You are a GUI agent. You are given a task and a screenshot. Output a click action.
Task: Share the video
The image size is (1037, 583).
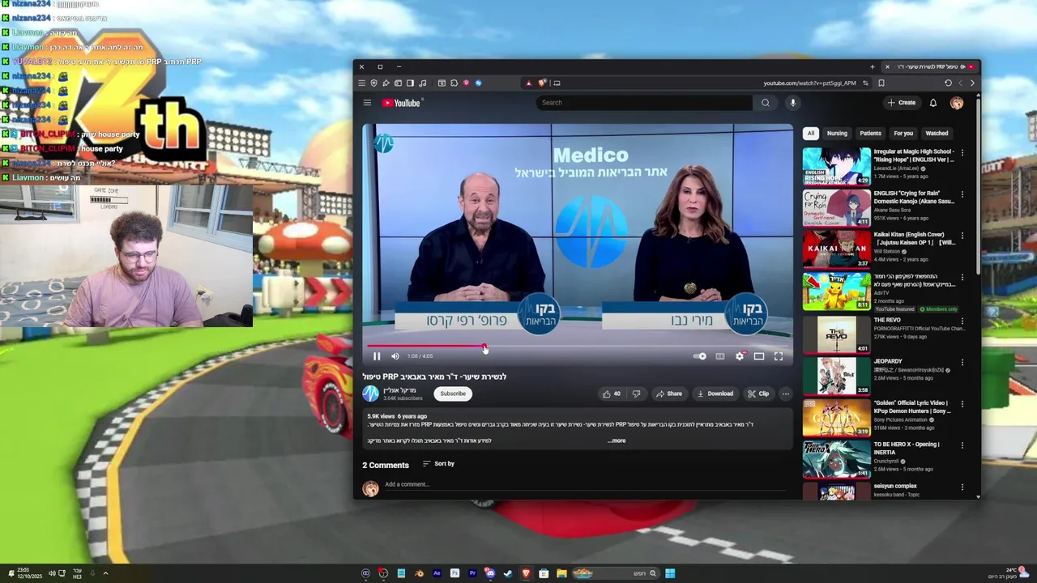[669, 394]
